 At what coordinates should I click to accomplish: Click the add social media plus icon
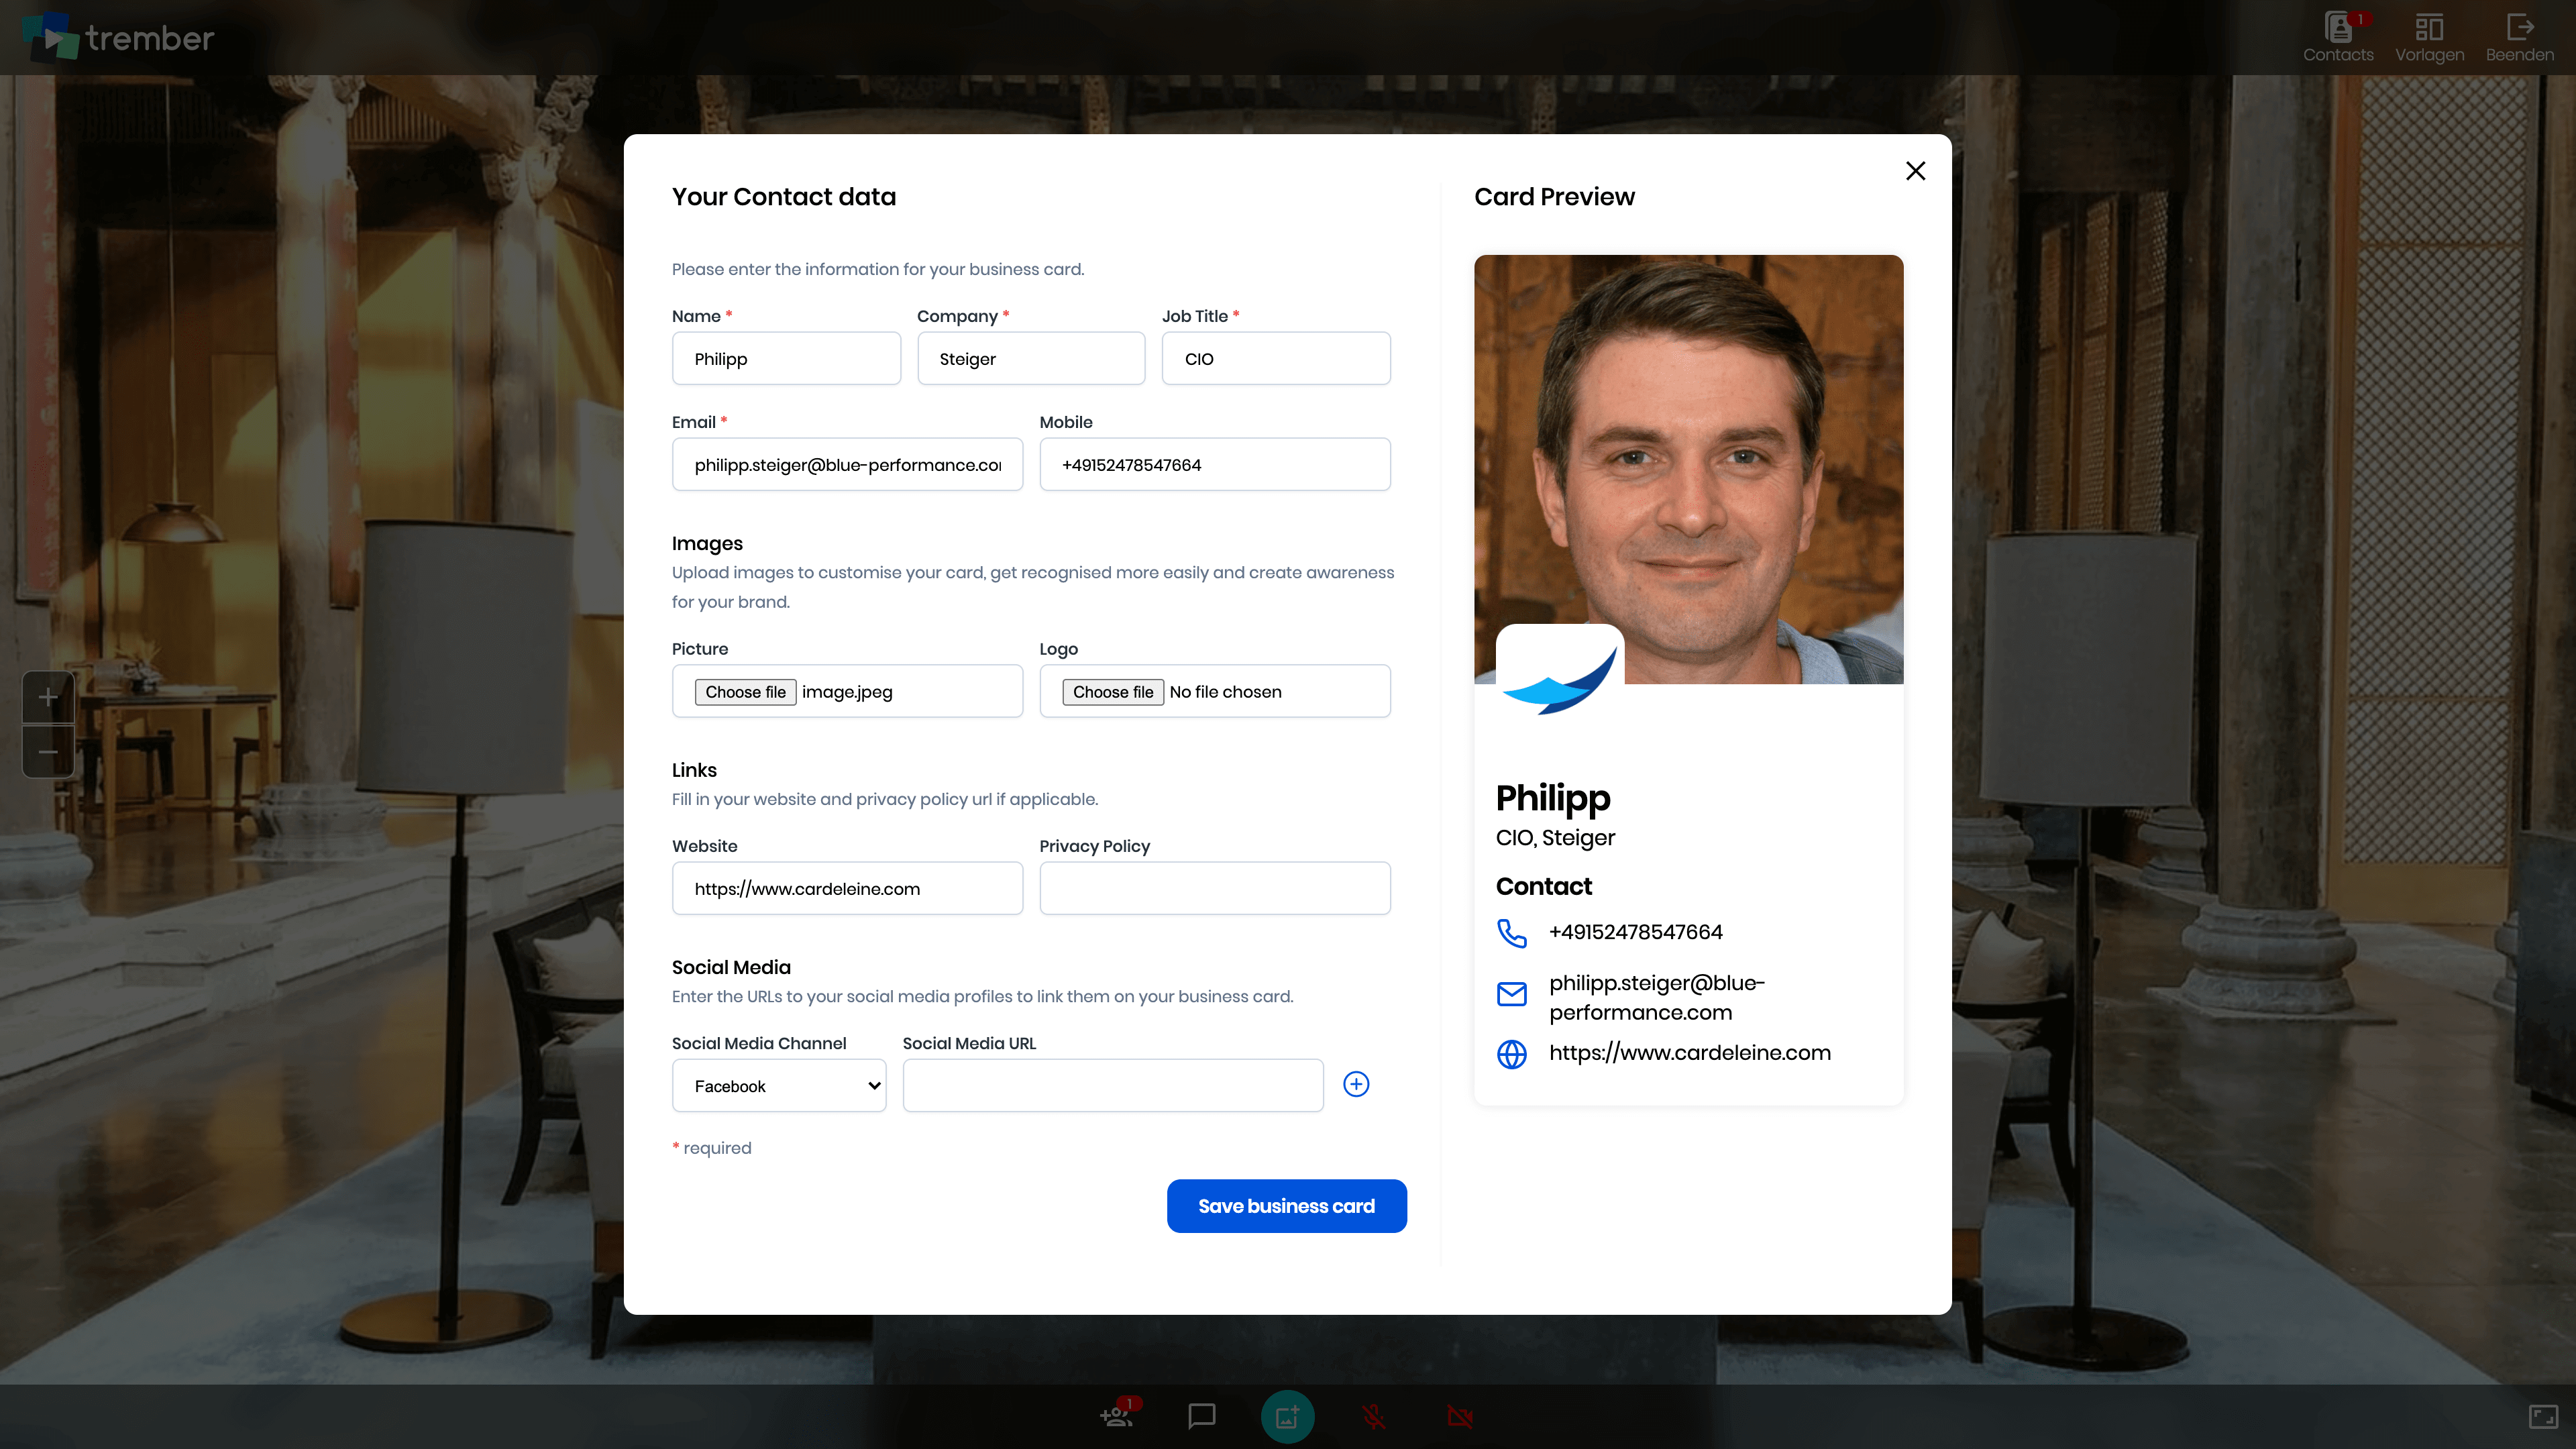[1356, 1084]
